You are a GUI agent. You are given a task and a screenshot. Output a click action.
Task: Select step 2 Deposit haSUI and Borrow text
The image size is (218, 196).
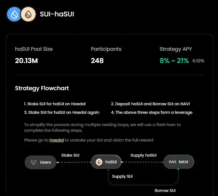[x=150, y=104]
